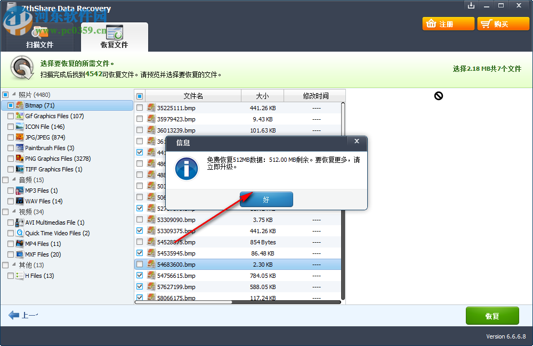
Task: Click the download icon in the title bar
Action: 471,5
